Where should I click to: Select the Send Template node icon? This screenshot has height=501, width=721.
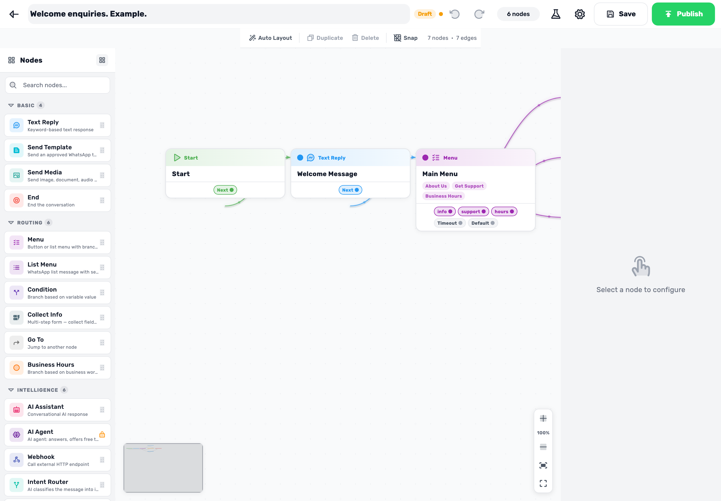[x=17, y=150]
